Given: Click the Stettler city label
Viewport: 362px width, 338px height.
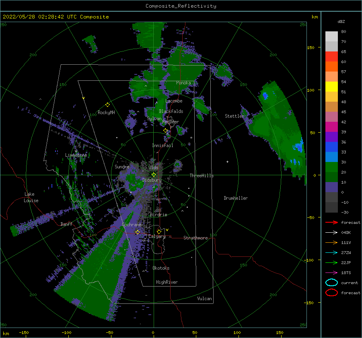Looking at the screenshot, I should point(234,116).
